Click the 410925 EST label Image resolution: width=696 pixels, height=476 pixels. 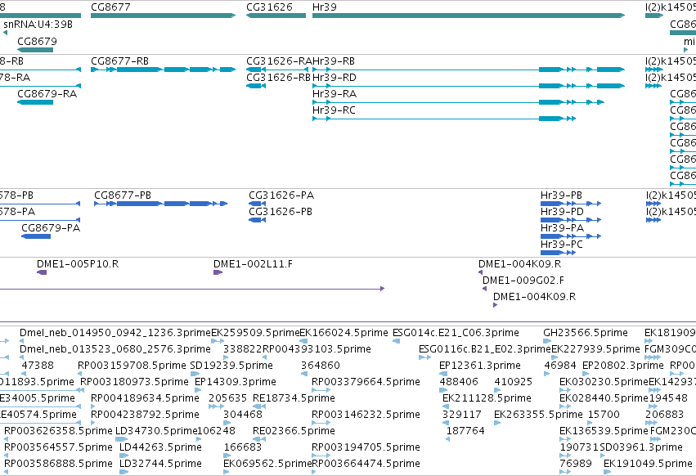pyautogui.click(x=514, y=382)
